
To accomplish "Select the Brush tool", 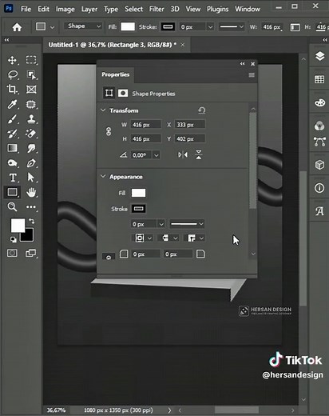I will [12, 119].
